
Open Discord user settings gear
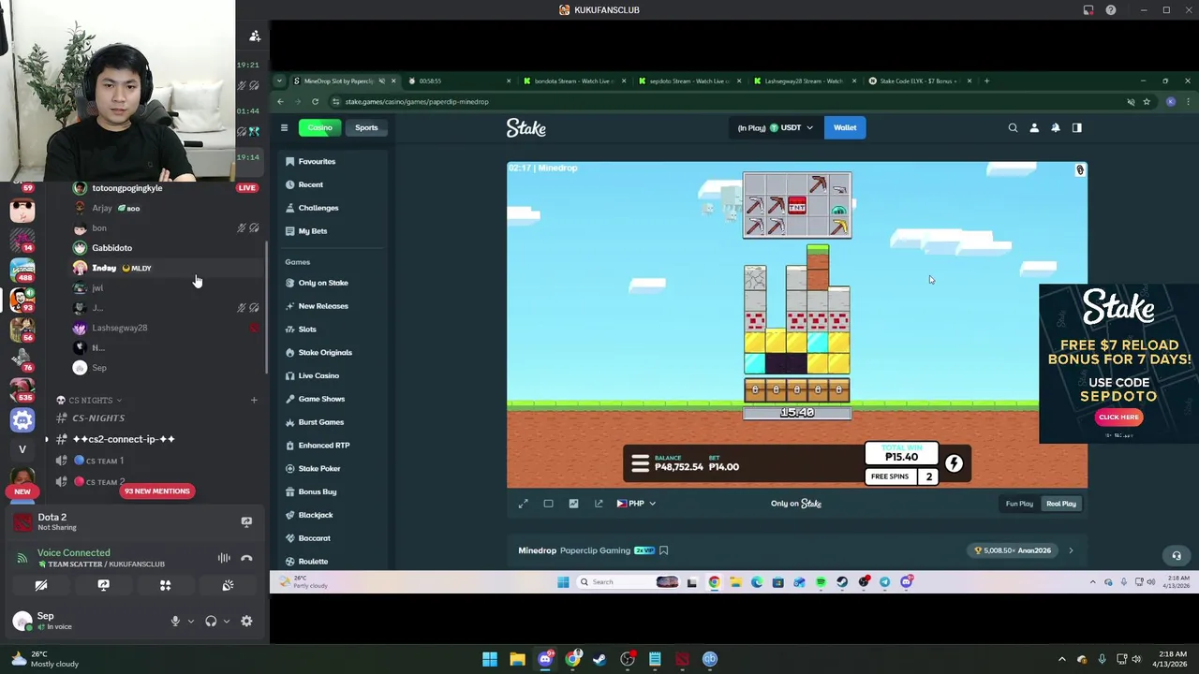click(246, 621)
